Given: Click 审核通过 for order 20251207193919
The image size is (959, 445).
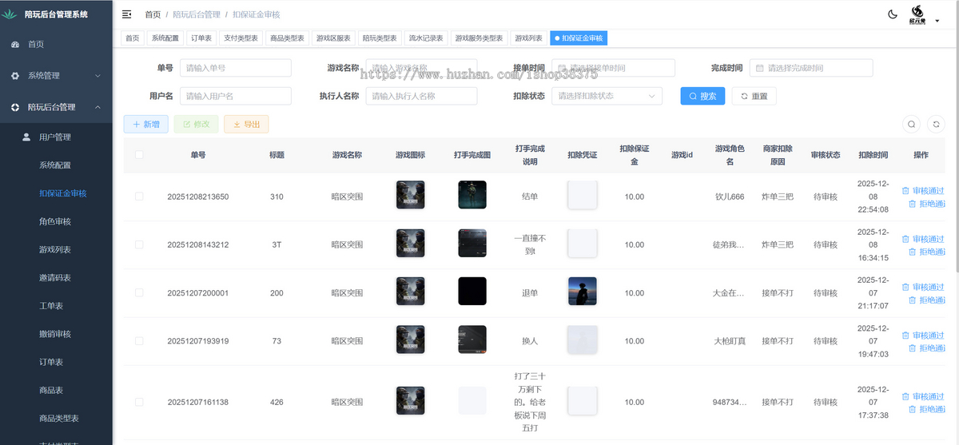Looking at the screenshot, I should tap(923, 335).
